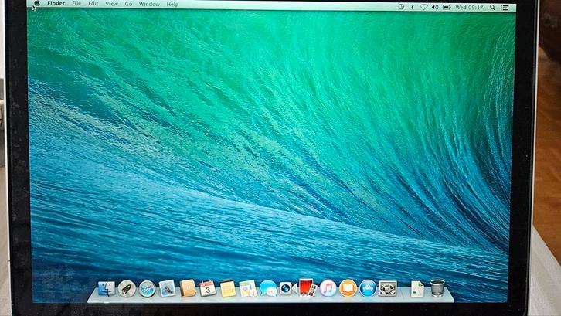Launch Launchpad from the Dock

127,289
